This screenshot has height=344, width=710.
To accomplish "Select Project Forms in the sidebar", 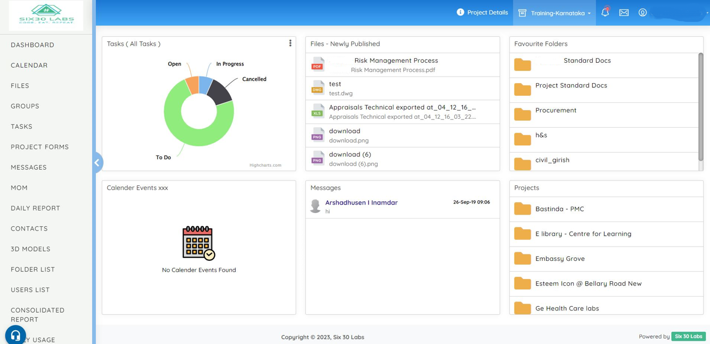I will 39,147.
